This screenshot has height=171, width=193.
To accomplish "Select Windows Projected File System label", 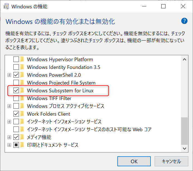I will coord(61,83).
